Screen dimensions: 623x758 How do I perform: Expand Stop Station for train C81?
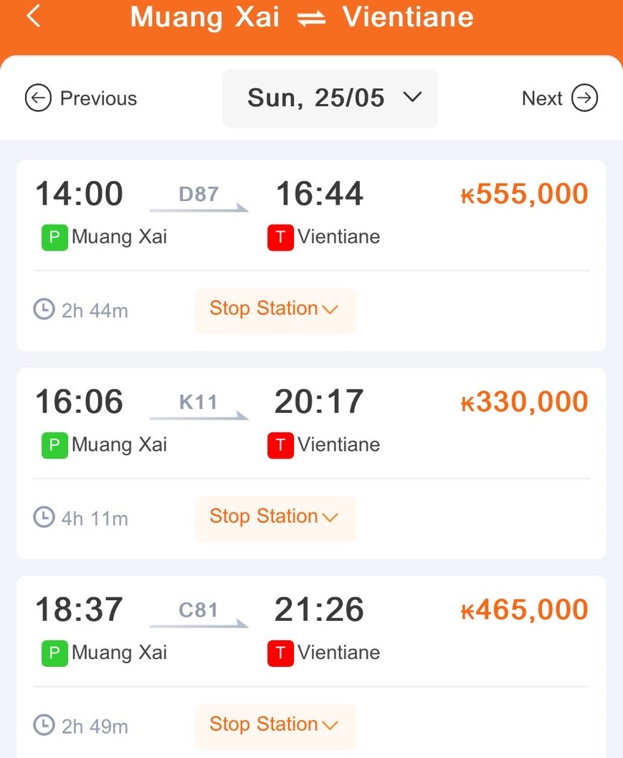click(275, 726)
